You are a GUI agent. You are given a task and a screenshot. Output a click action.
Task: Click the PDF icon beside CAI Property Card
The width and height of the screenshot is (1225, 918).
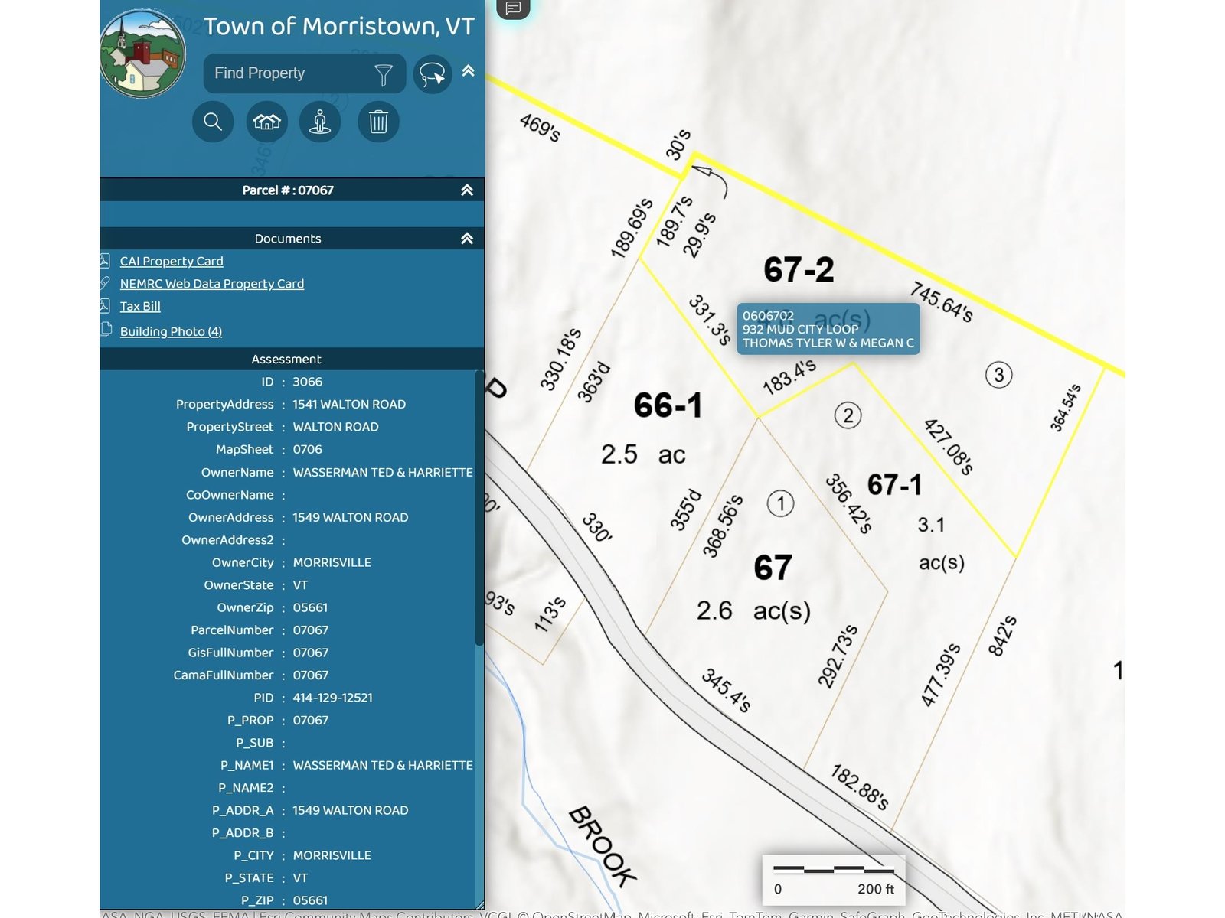[x=105, y=260]
